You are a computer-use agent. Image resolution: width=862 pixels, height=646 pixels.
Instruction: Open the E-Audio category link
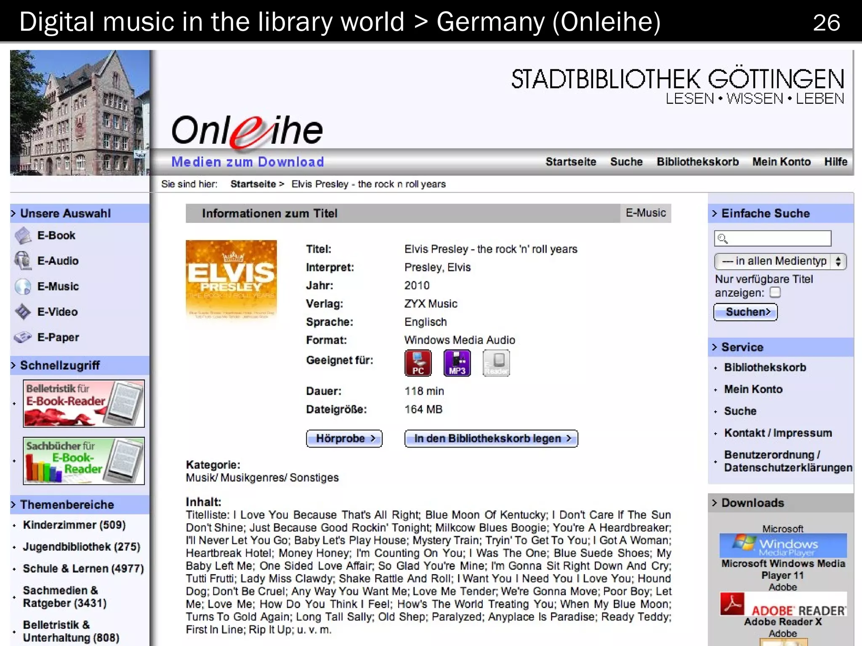(x=58, y=261)
